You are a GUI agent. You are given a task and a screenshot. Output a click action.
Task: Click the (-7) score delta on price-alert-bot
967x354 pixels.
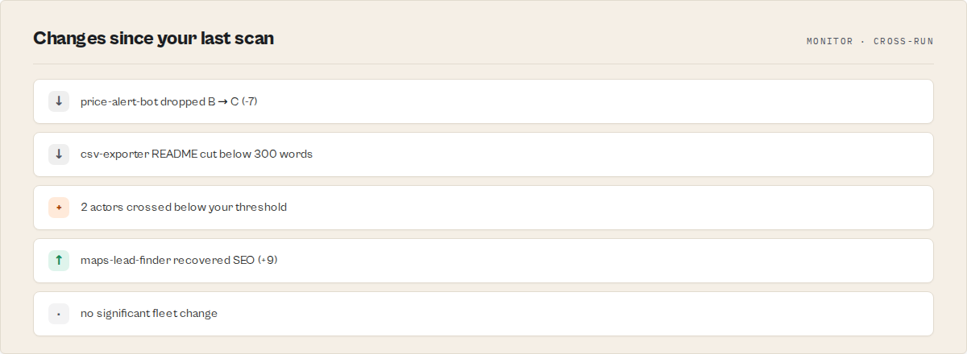click(x=250, y=101)
